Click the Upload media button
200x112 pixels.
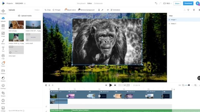coord(25,16)
